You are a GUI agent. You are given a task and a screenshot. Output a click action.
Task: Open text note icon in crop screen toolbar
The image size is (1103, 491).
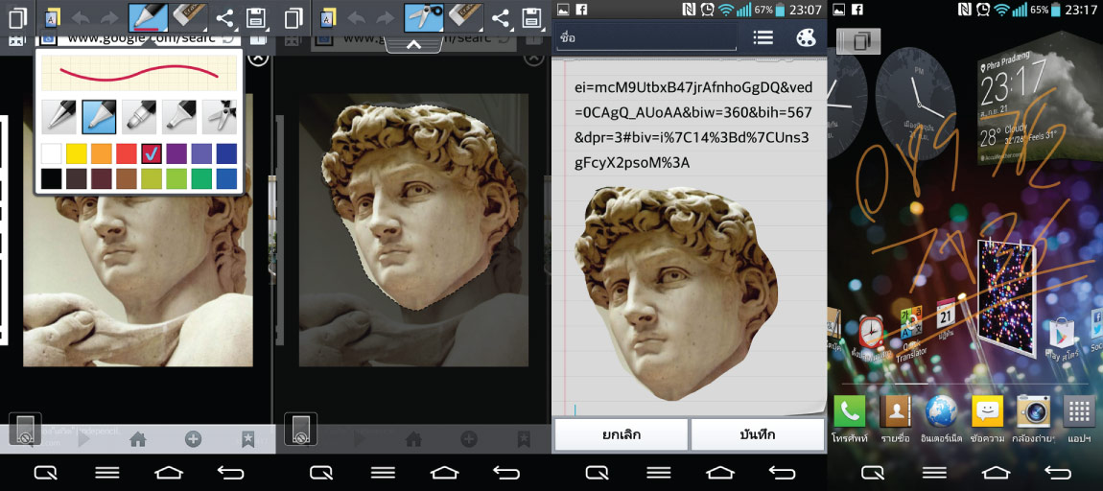329,17
